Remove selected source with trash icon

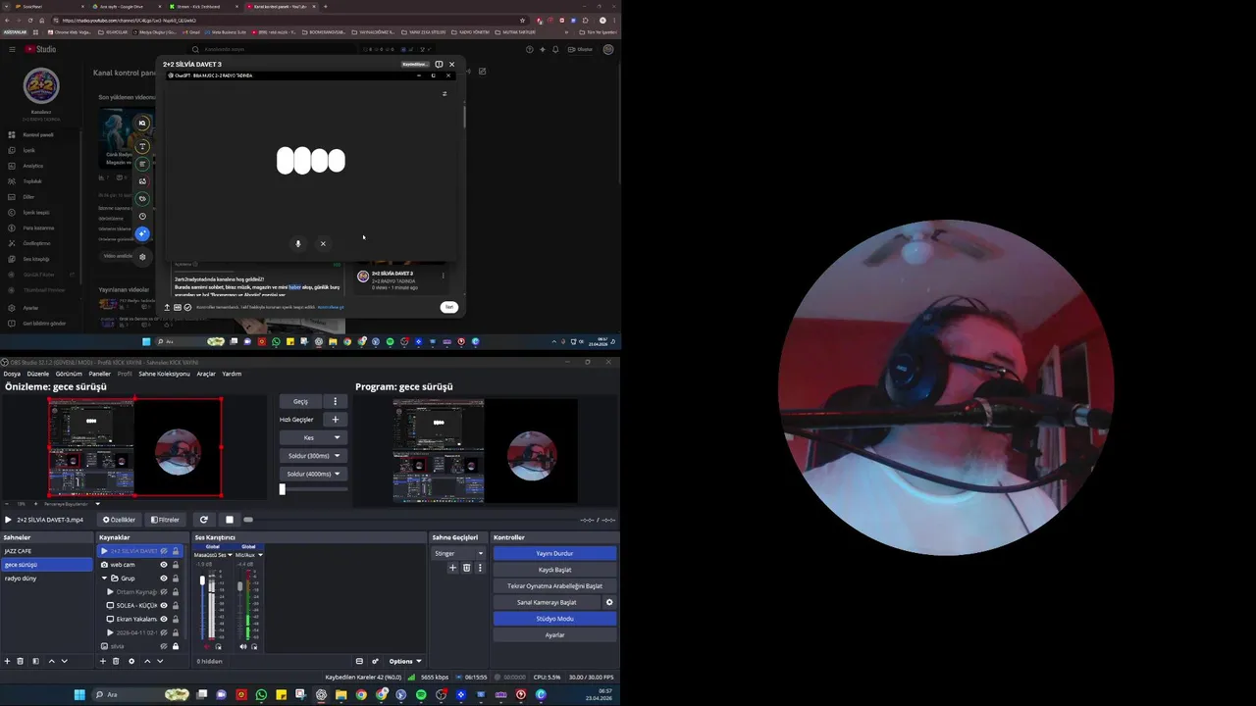click(x=116, y=661)
